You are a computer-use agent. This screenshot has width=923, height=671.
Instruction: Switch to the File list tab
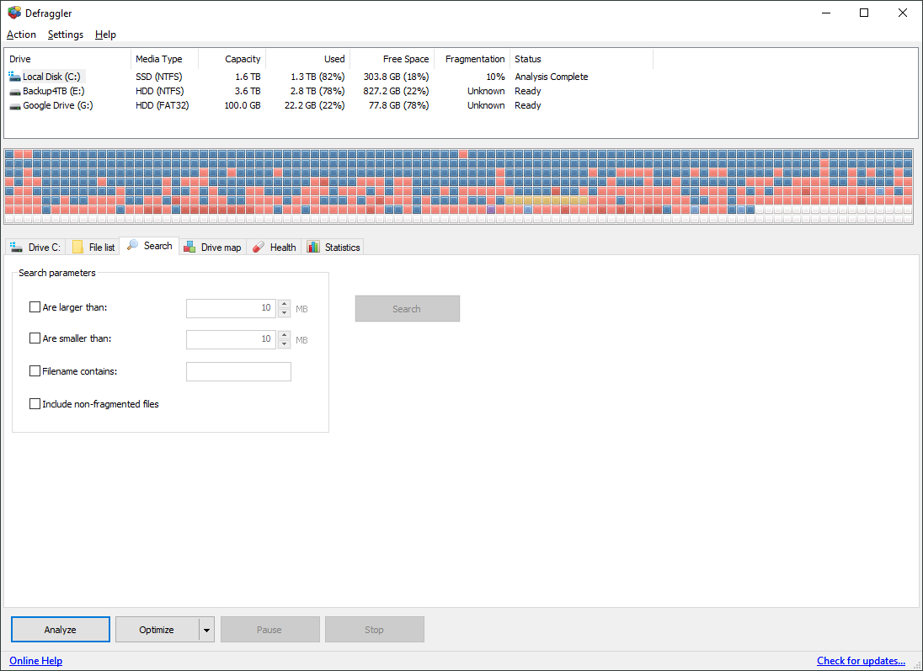pyautogui.click(x=93, y=248)
